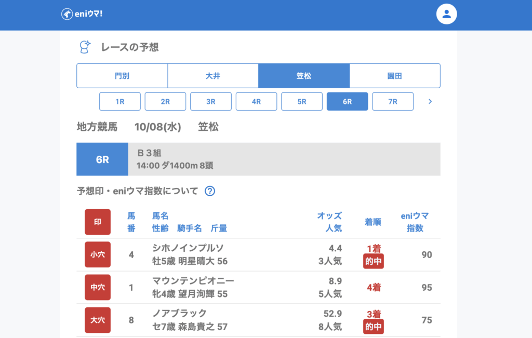The height and width of the screenshot is (338, 532).
Task: Switch to the 大井 racecourse tab
Action: (213, 76)
